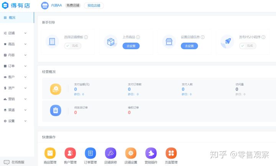Open 在线客服 link
The image size is (276, 166).
tap(18, 162)
